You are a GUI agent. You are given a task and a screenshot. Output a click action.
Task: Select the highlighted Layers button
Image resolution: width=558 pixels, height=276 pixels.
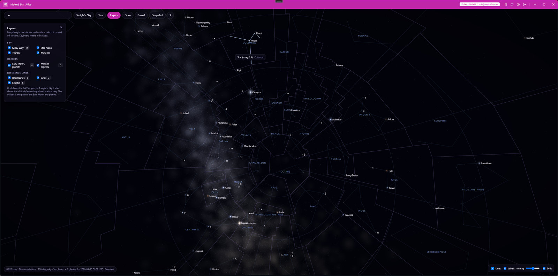[114, 15]
